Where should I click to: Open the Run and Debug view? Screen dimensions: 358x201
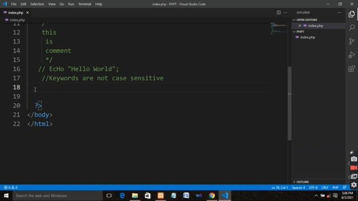tap(352, 55)
